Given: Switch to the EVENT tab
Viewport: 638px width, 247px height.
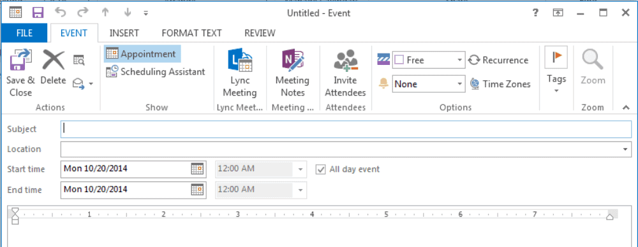Looking at the screenshot, I should point(73,33).
